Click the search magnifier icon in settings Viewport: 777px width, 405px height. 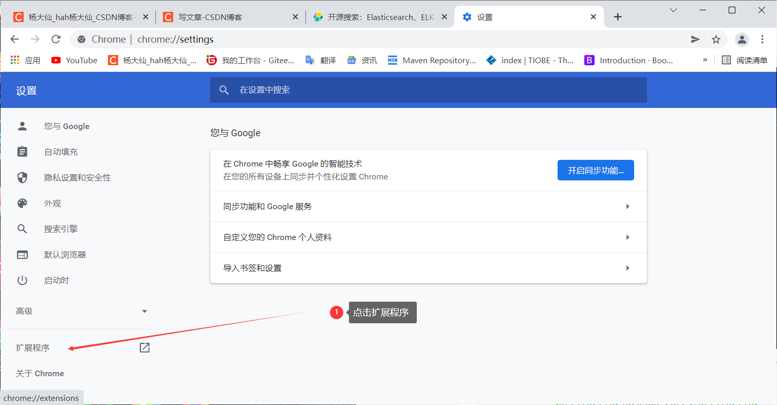tap(224, 90)
